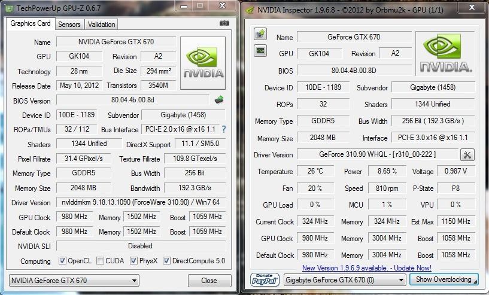Screen dimensions: 489x295
Task: Click the Texture Fillrate value 109.8 GTexel/s
Action: (x=195, y=159)
